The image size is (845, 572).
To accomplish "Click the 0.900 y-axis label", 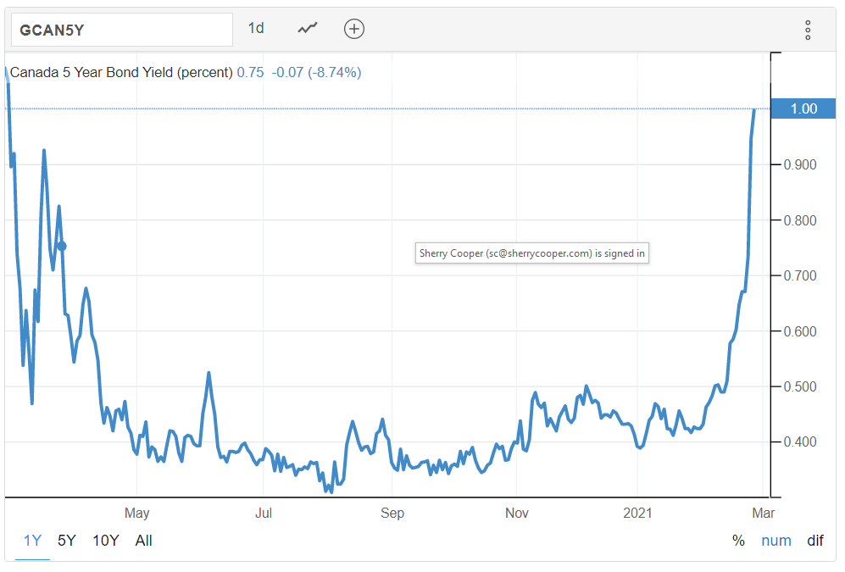I will click(800, 164).
